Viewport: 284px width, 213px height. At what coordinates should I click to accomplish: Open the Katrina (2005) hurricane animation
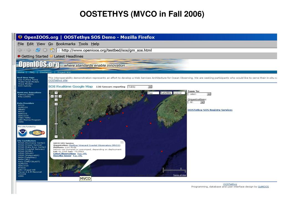coord(26,95)
